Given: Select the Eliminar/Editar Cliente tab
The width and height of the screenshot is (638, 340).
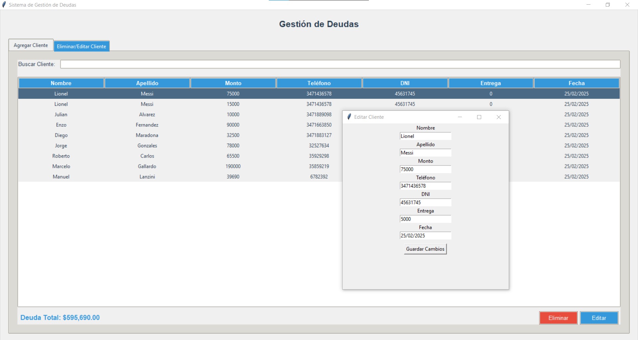Looking at the screenshot, I should point(81,46).
